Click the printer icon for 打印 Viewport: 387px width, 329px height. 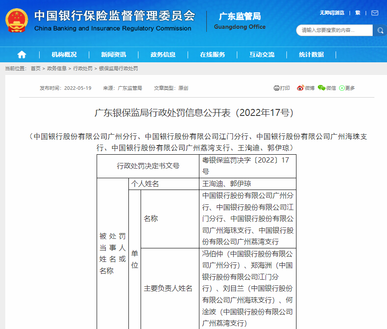[x=276, y=88]
